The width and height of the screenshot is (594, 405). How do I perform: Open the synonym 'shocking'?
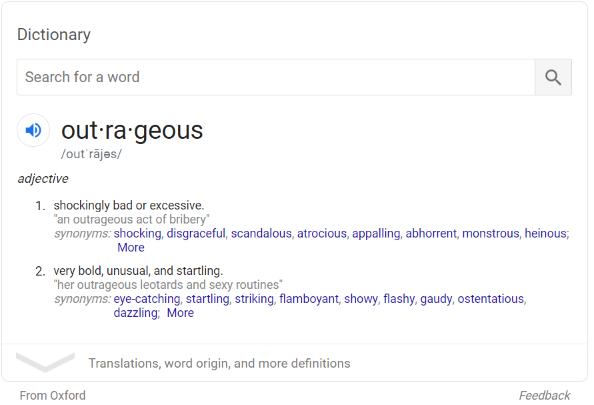[x=137, y=234]
